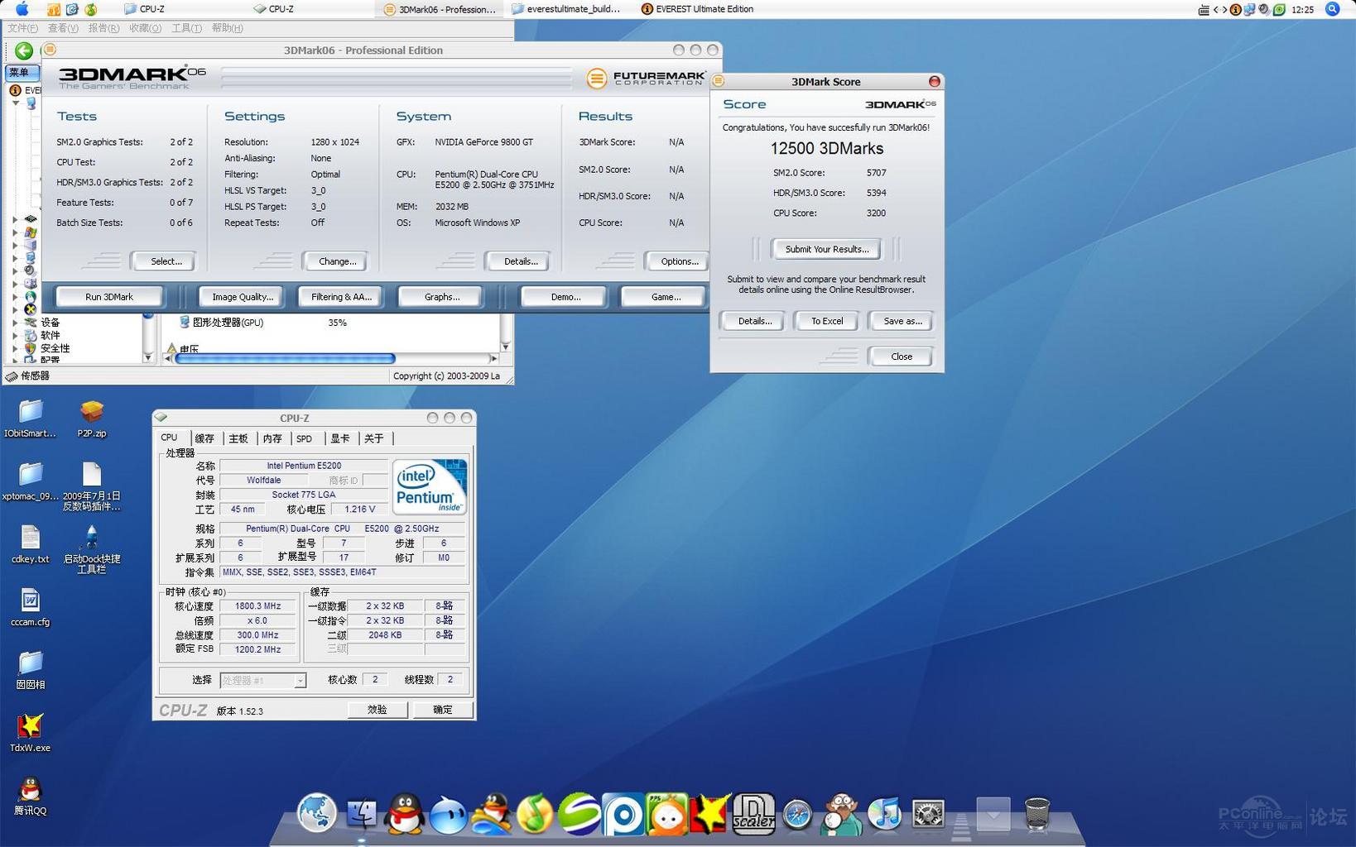The image size is (1356, 847).
Task: Expand the 安全性 tree node
Action: [14, 348]
